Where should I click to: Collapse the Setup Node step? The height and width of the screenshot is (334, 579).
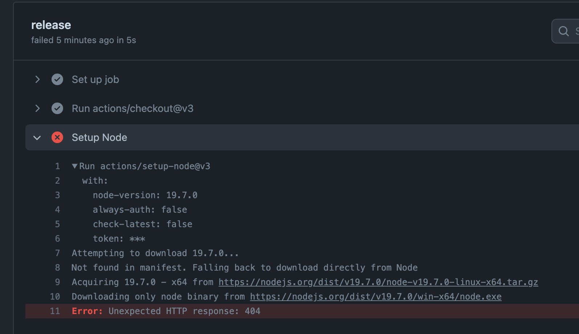coord(37,138)
